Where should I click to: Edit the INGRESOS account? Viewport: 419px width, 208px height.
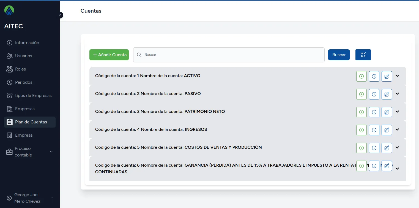[x=387, y=130]
